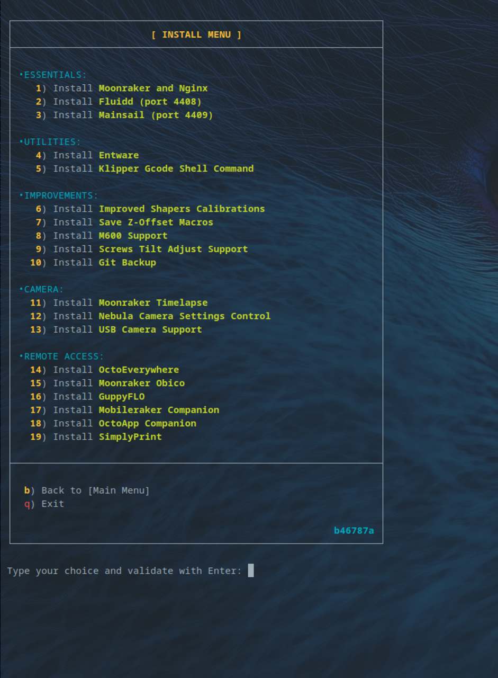Click Install Mobileraker Companion

(125, 410)
